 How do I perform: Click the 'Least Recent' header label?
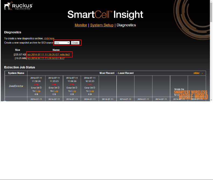pos(126,73)
